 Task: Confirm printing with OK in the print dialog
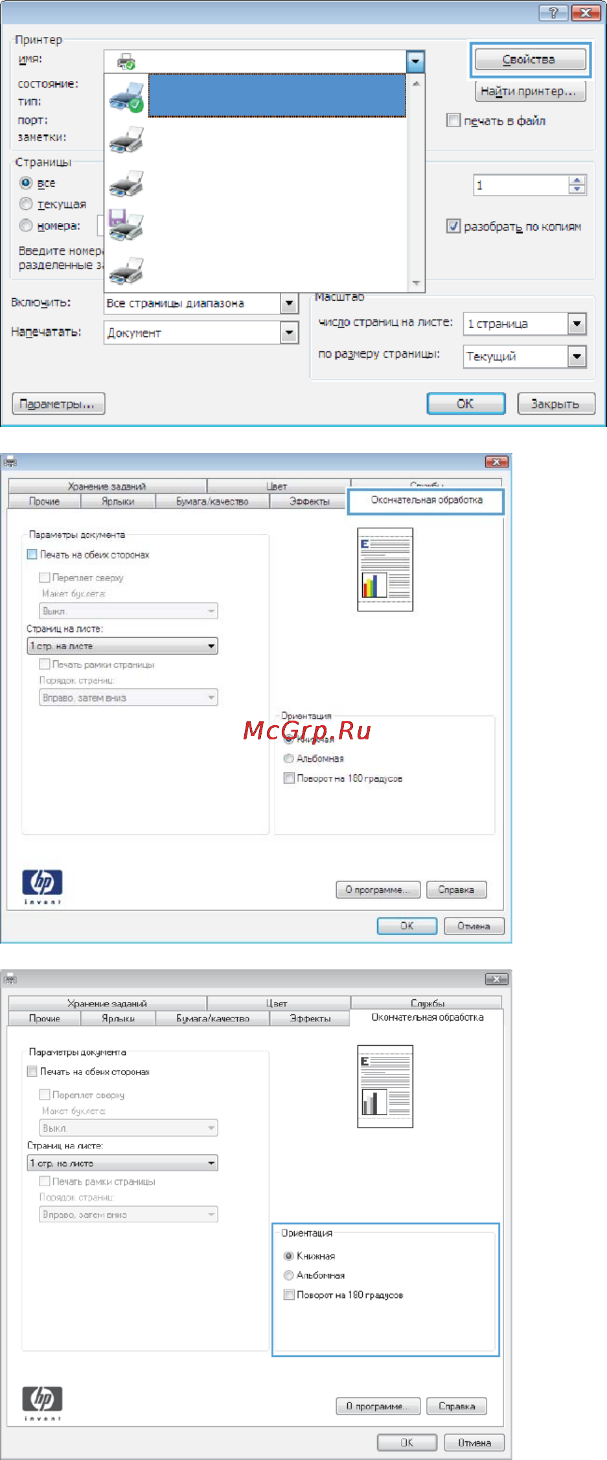click(466, 404)
